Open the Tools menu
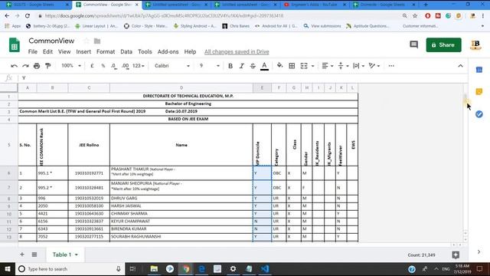490x276 pixels. [145, 51]
